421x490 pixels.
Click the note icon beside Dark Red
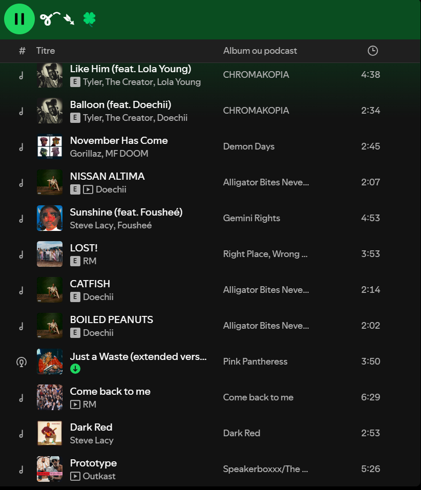pyautogui.click(x=21, y=434)
